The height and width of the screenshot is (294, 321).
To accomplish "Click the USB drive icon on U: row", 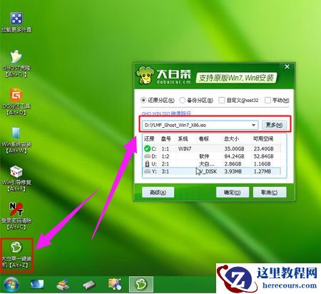I will tap(147, 163).
